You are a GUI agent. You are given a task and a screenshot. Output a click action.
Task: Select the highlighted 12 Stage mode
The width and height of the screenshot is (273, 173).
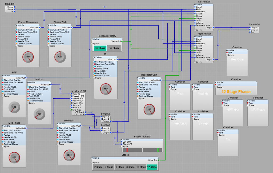tap(152, 167)
